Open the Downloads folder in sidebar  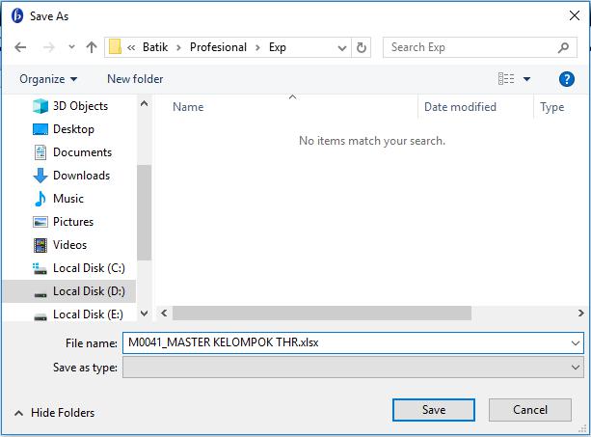pyautogui.click(x=81, y=176)
